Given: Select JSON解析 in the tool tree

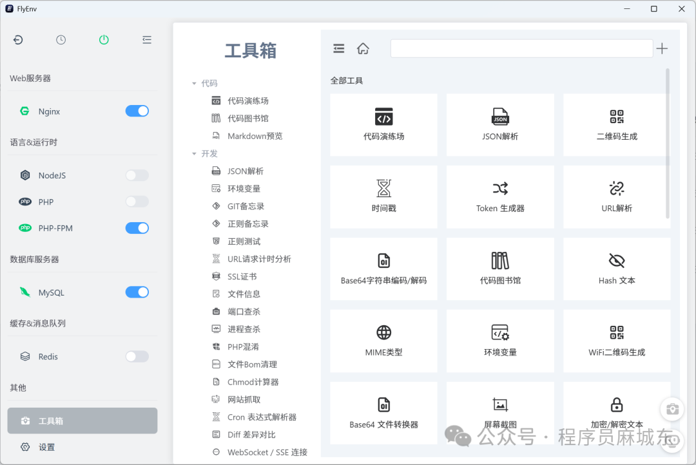Looking at the screenshot, I should click(246, 171).
